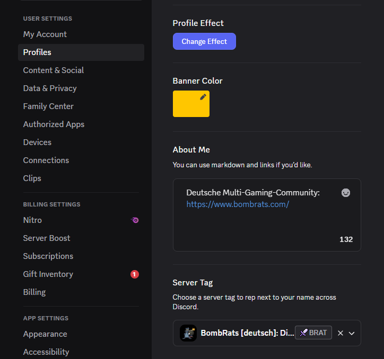Viewport: 384px width, 359px height.
Task: Open the BombRats server tag selector
Action: pyautogui.click(x=267, y=333)
